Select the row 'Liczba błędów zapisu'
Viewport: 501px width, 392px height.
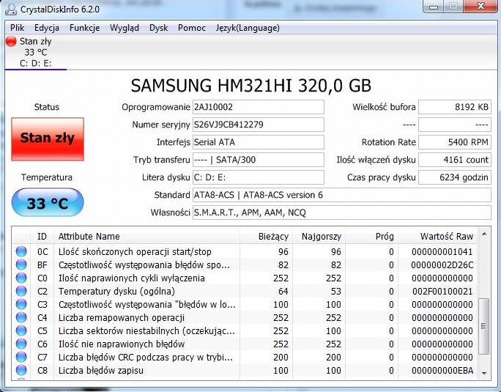click(x=245, y=370)
